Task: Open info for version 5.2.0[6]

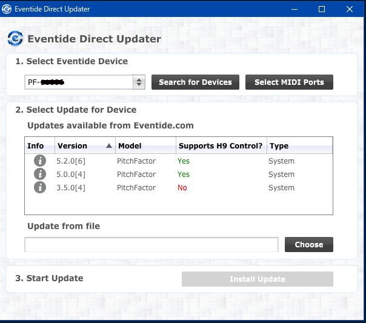Action: pos(40,161)
